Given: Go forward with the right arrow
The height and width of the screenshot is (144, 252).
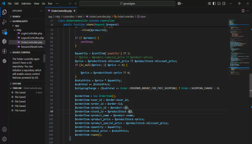Looking at the screenshot, I should coord(75,4).
